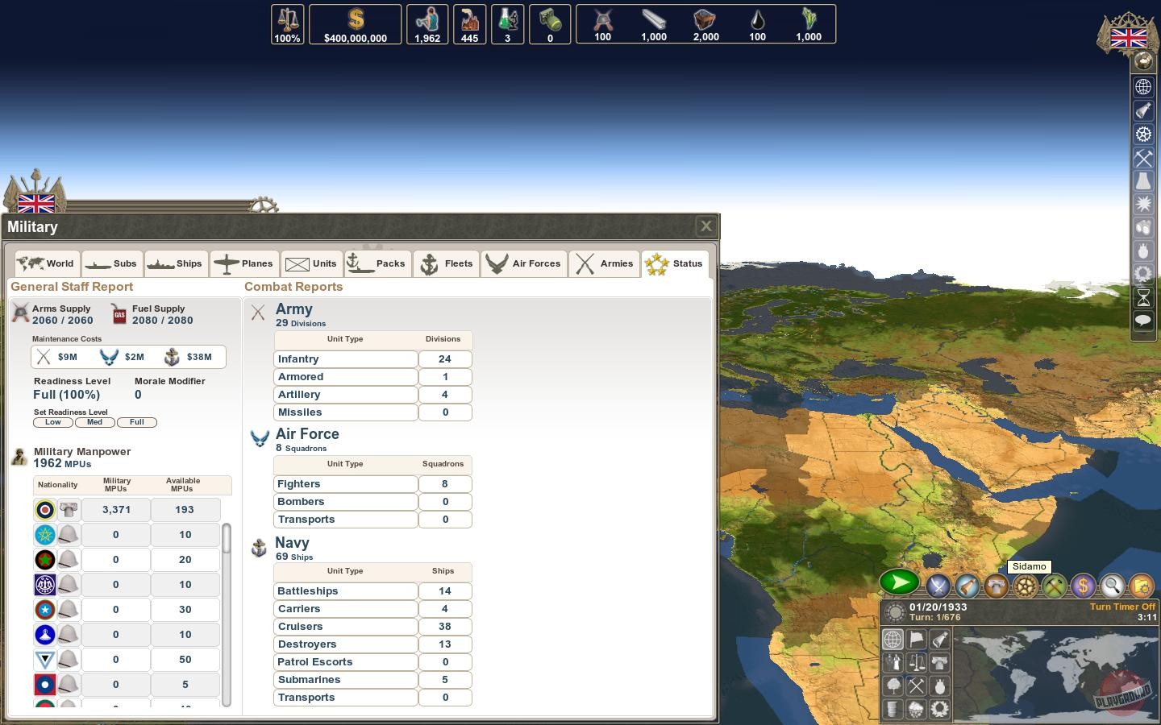Click the Battleships unit type row
The height and width of the screenshot is (725, 1161).
pos(345,591)
